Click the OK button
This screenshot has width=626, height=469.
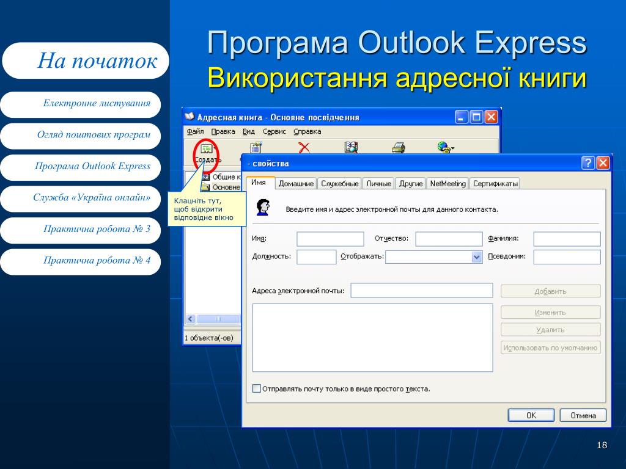[x=531, y=415]
